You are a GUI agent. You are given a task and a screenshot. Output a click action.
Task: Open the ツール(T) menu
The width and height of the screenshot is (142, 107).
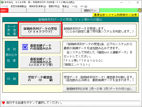pos(74,6)
